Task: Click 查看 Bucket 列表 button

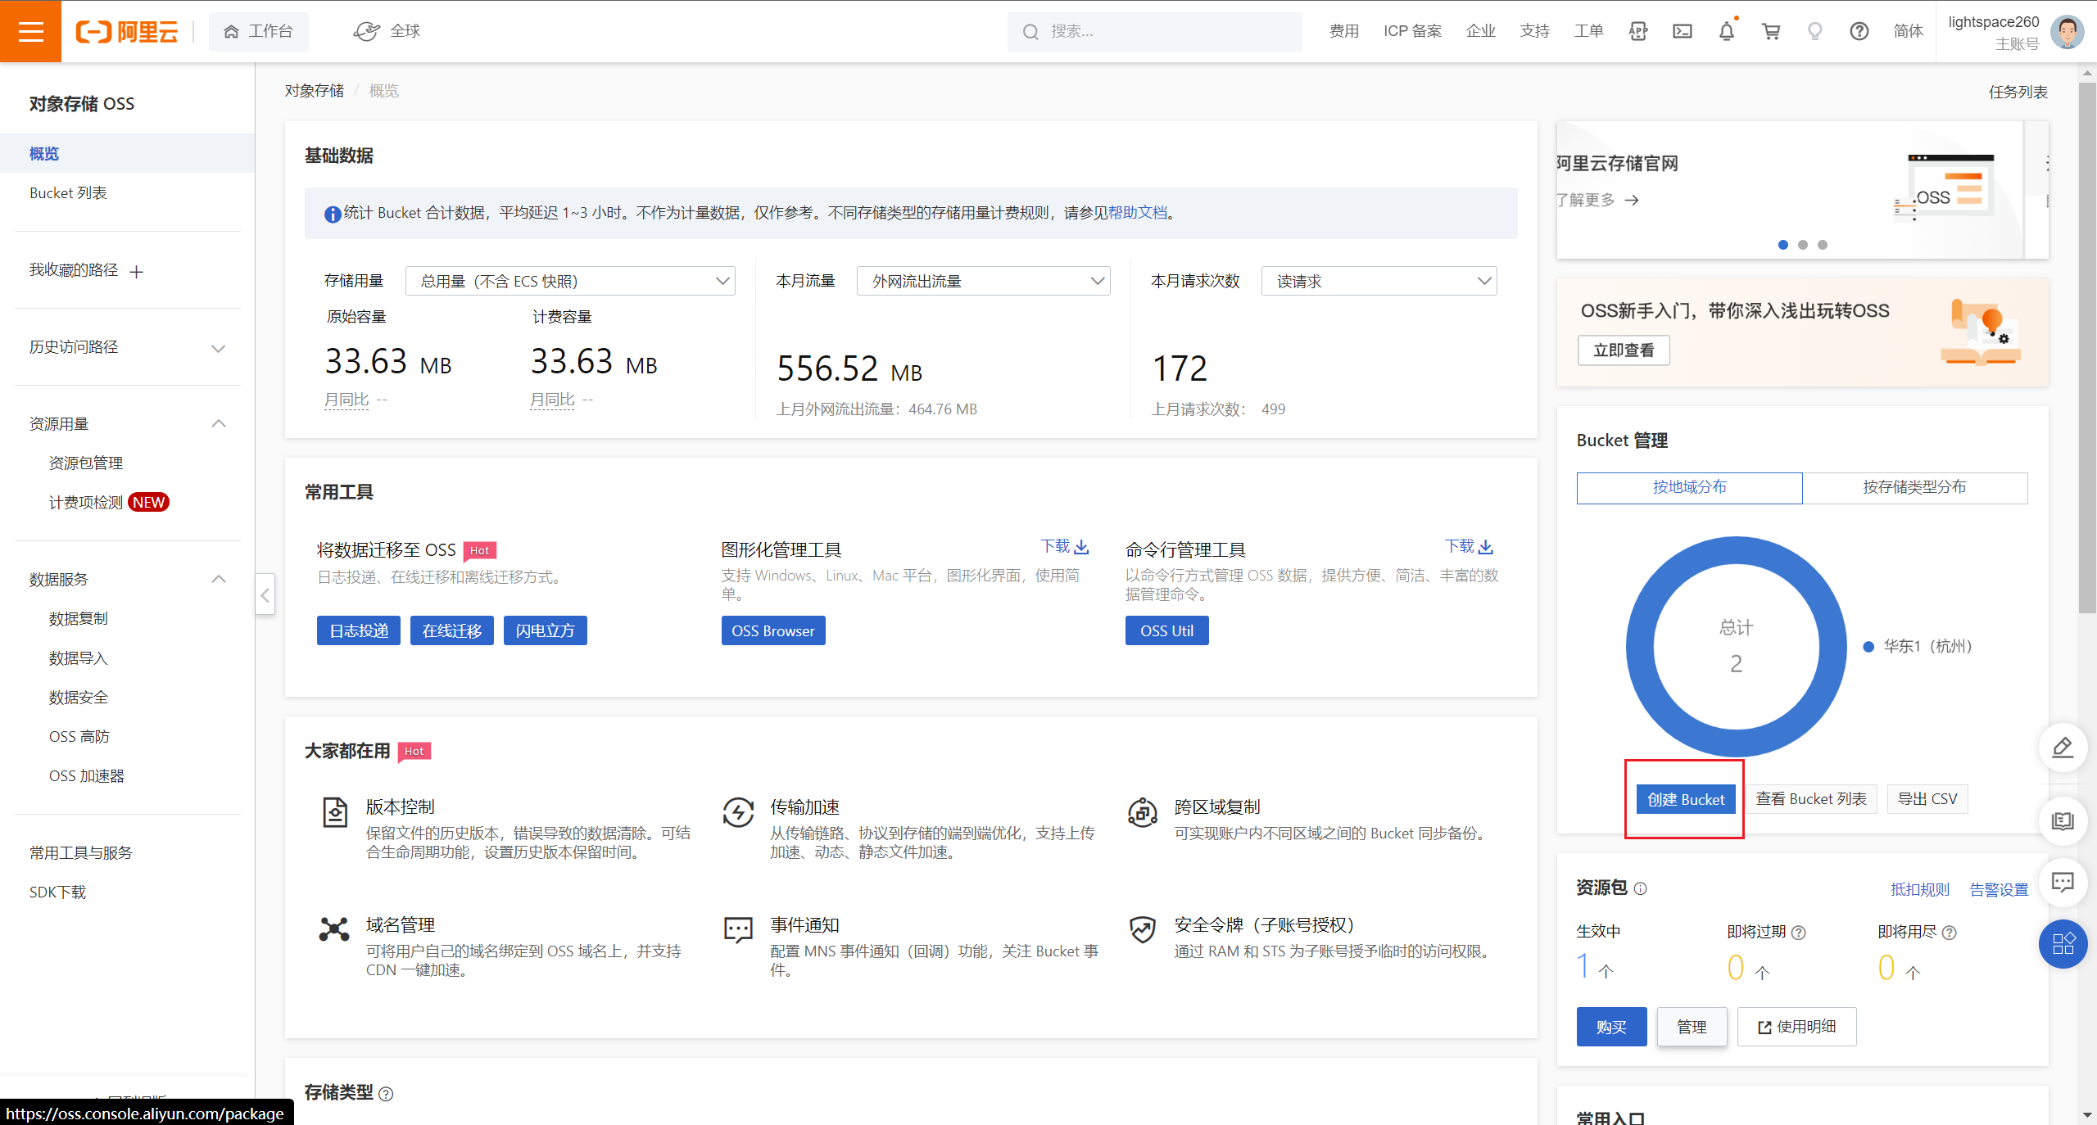Action: coord(1810,799)
